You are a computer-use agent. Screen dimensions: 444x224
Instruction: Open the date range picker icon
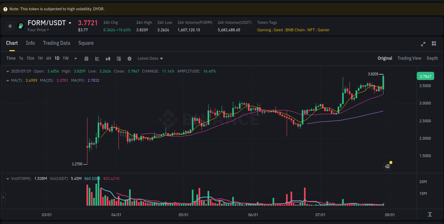86,58
